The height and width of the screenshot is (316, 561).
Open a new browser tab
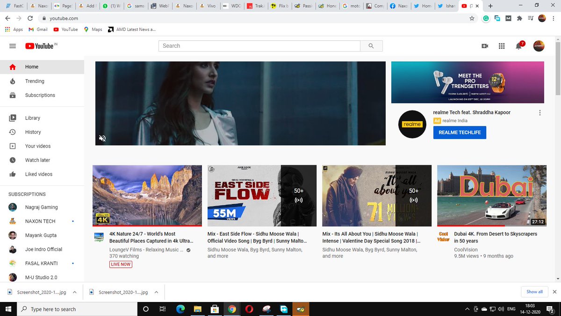click(490, 6)
